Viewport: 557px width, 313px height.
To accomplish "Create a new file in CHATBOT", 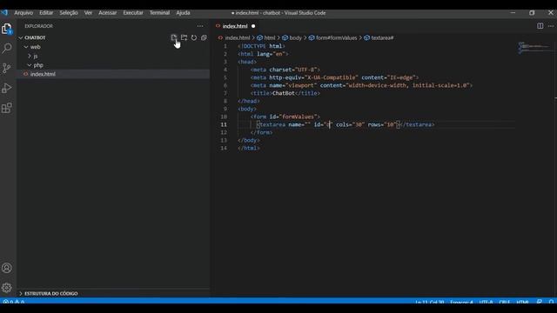I will 174,37.
